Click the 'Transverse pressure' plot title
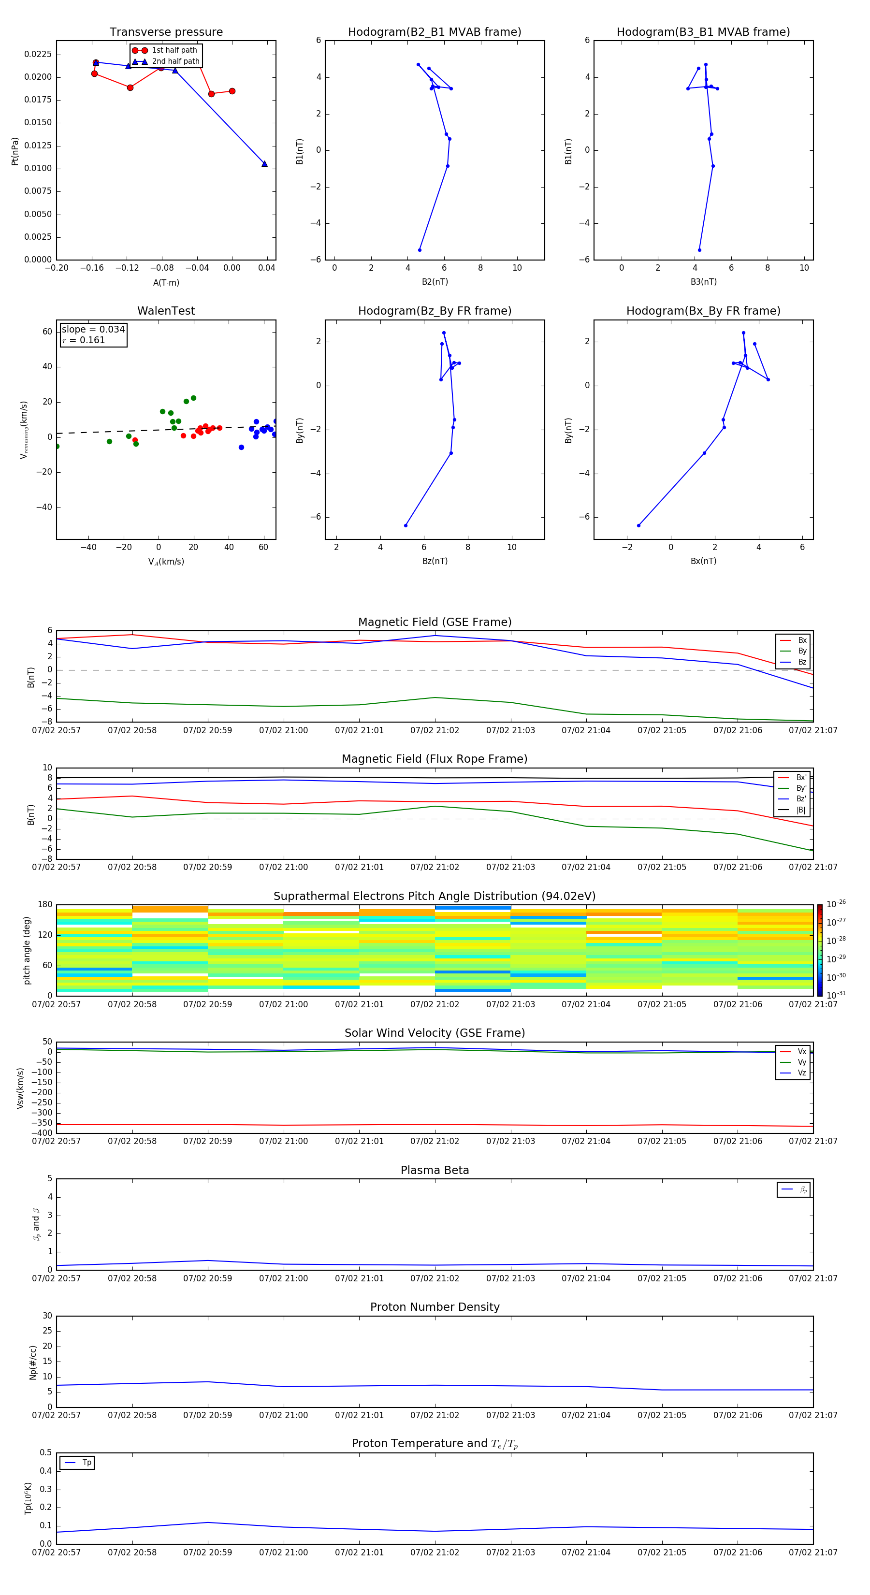The width and height of the screenshot is (870, 1595). pos(166,32)
